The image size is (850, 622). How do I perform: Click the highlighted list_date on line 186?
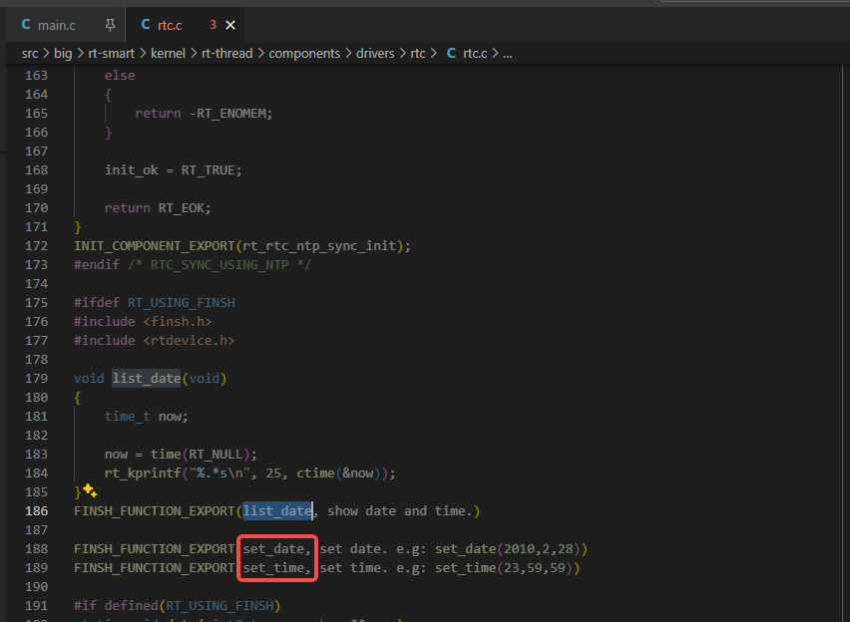pyautogui.click(x=277, y=510)
